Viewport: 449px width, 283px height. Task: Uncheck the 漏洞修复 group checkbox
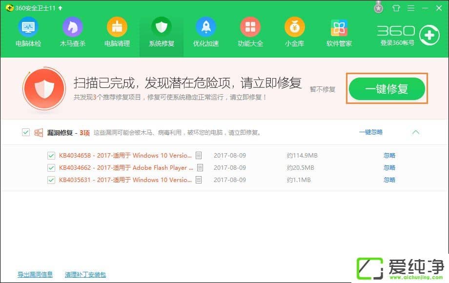click(x=26, y=132)
